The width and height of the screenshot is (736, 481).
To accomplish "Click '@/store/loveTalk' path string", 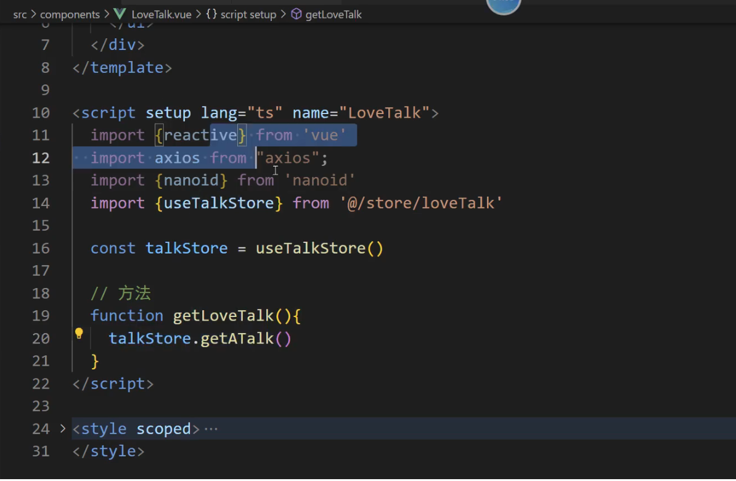I will (421, 203).
